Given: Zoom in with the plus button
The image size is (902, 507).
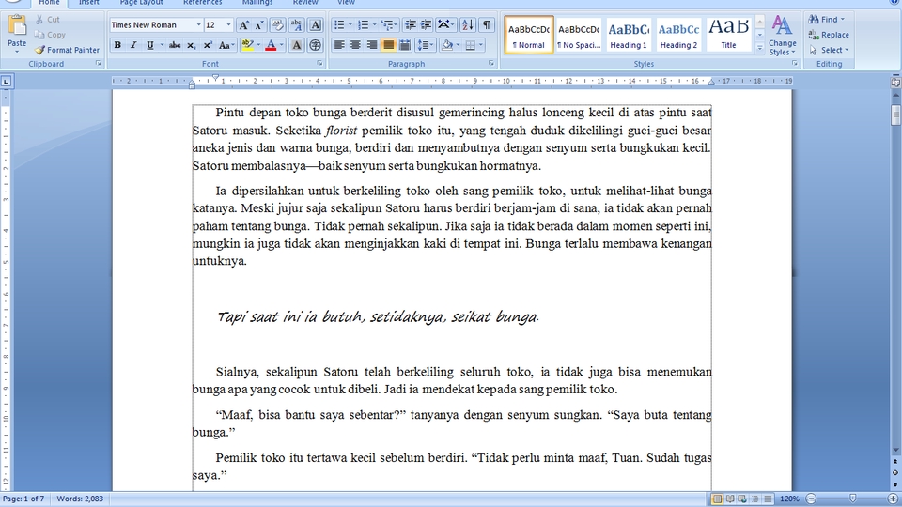Looking at the screenshot, I should (893, 499).
